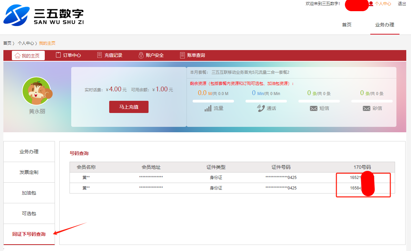Image resolution: width=411 pixels, height=251 pixels.
Task: Open the 业务办理 top navigation tab
Action: click(385, 25)
